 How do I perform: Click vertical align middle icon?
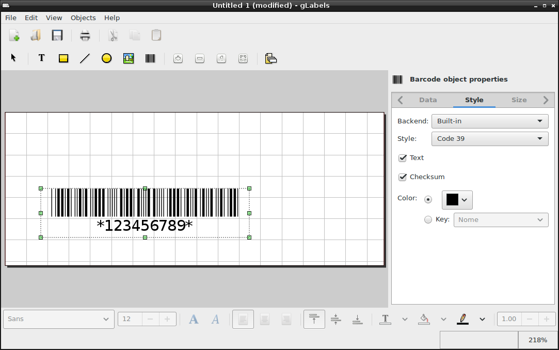[x=336, y=319]
